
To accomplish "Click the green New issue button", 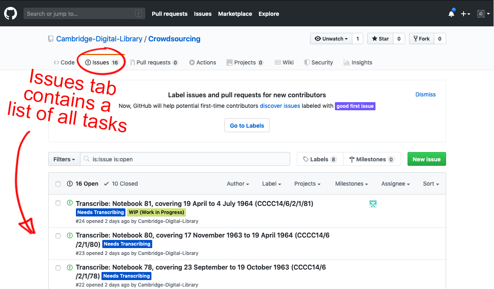I will (x=427, y=159).
